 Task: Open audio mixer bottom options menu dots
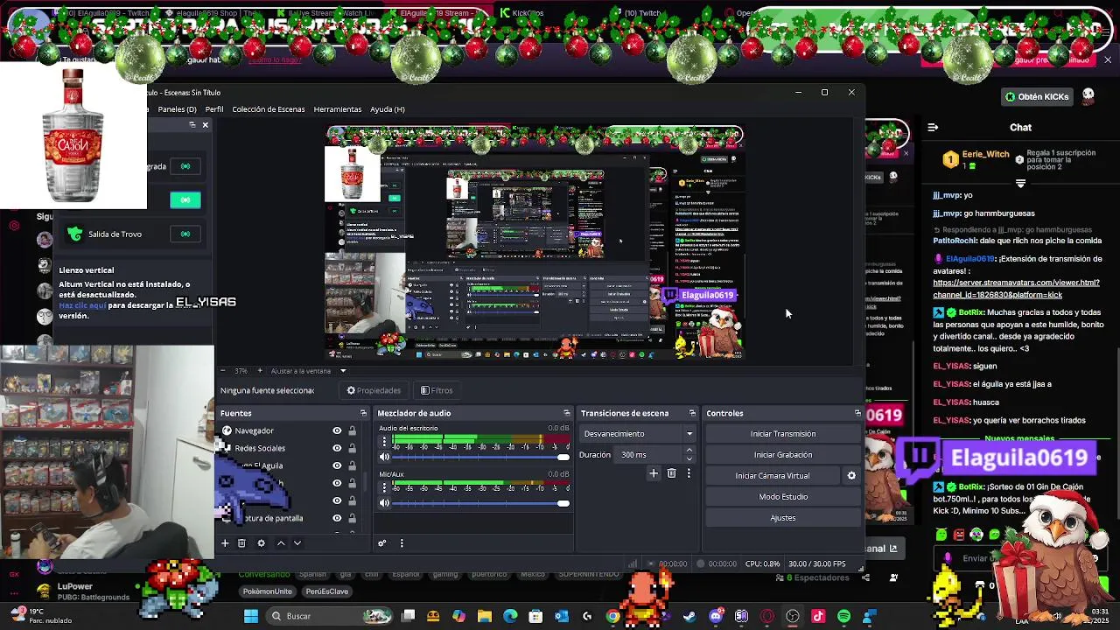[402, 542]
